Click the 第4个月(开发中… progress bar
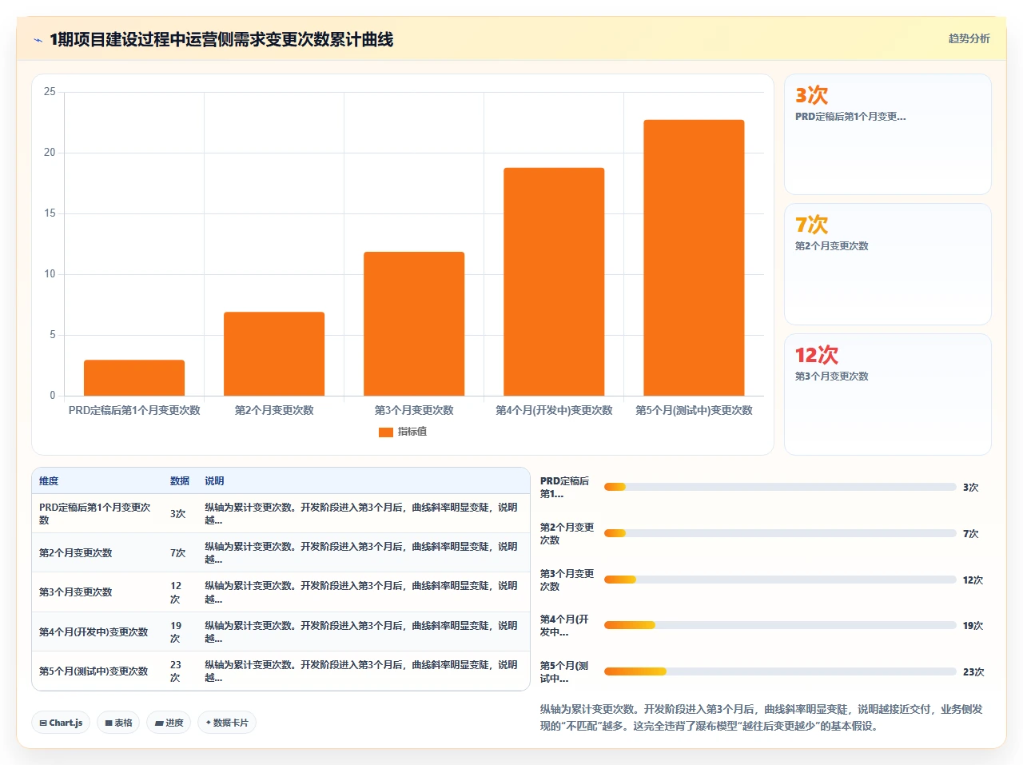Screen dimensions: 1023x765 pos(780,625)
